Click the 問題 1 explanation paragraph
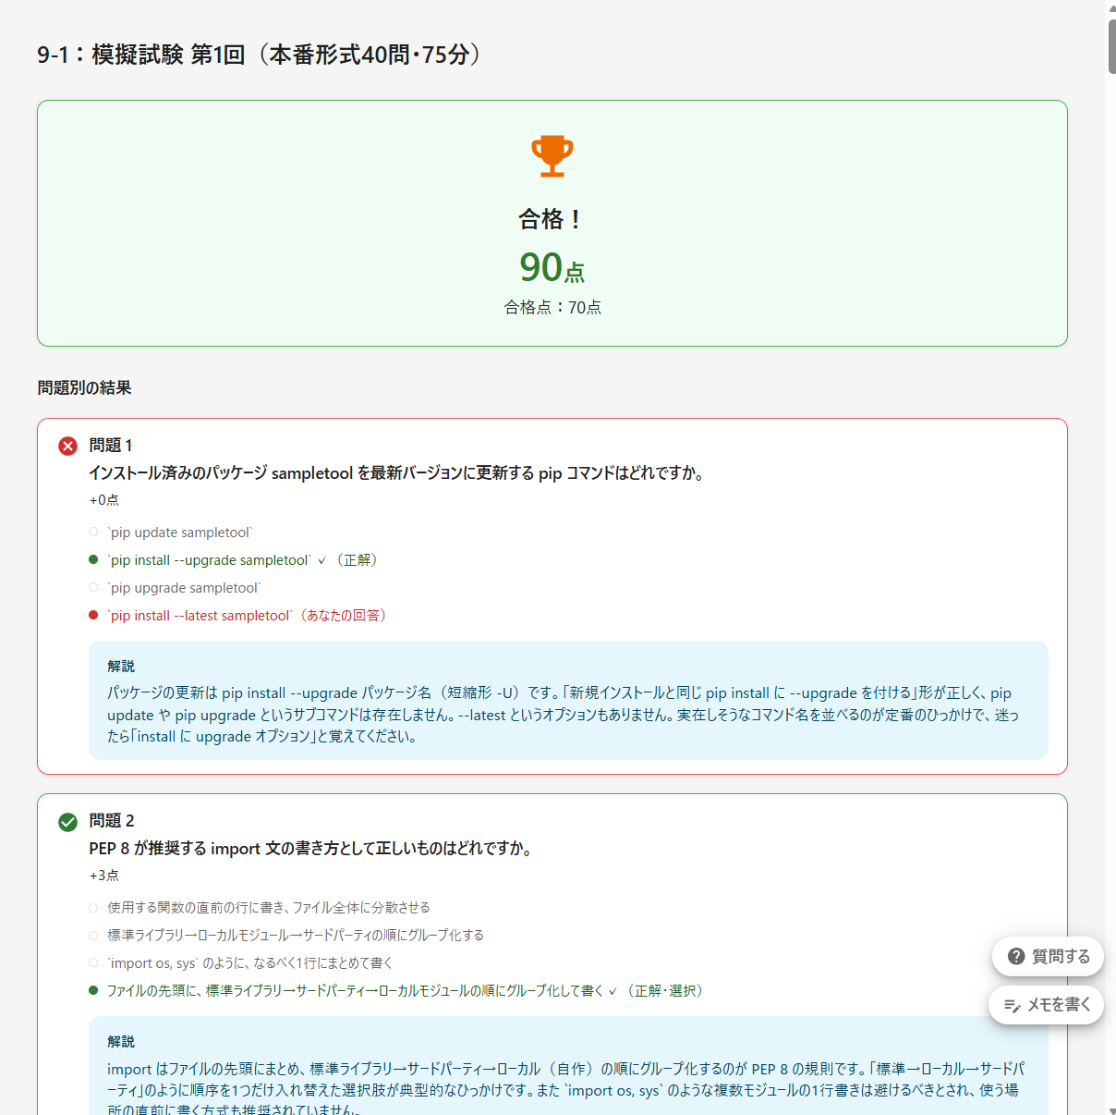This screenshot has height=1115, width=1116. pyautogui.click(x=564, y=715)
